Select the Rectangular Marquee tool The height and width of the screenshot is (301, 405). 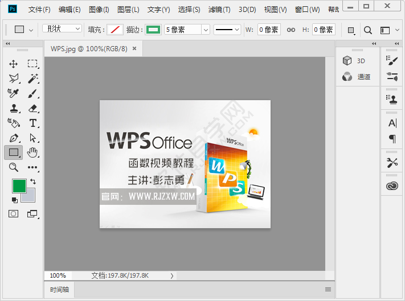click(32, 64)
